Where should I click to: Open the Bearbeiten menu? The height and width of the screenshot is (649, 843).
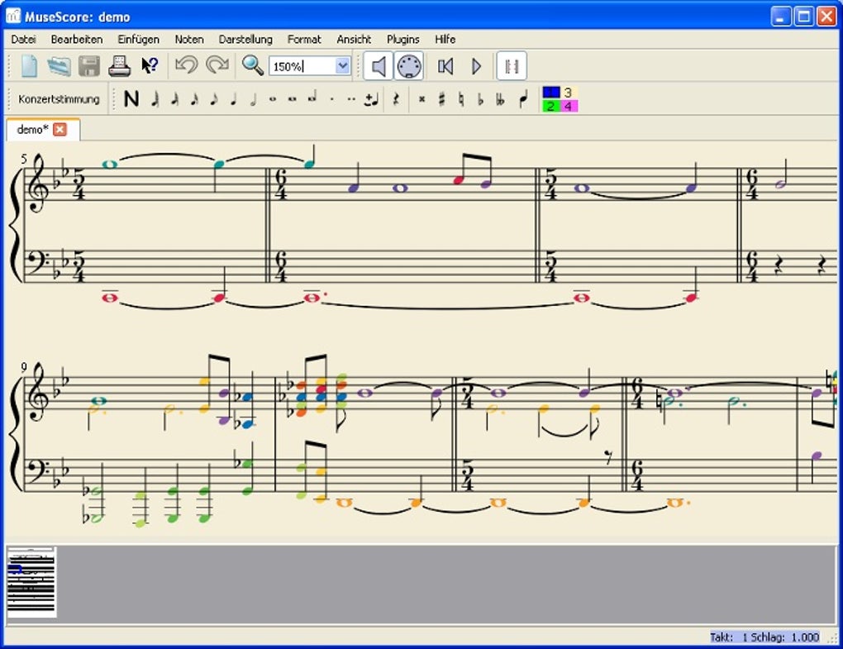(77, 39)
